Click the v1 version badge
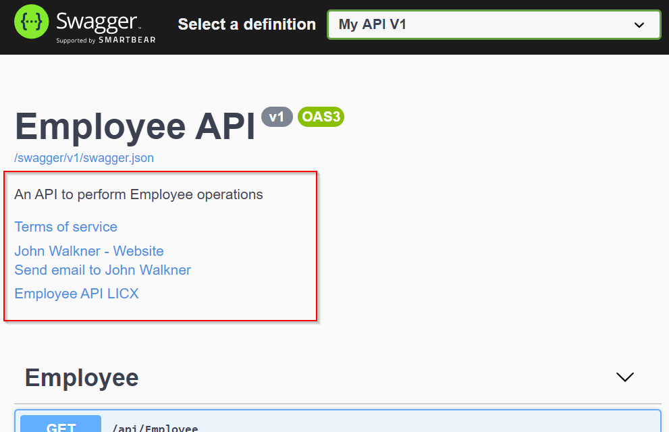The image size is (669, 432). tap(277, 117)
